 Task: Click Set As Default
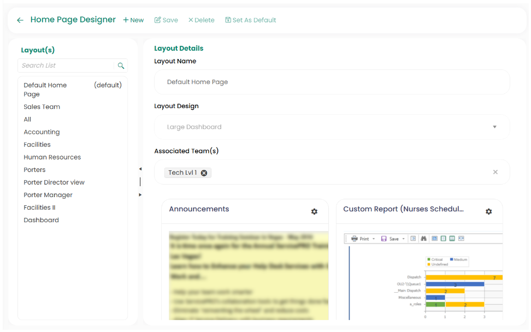(251, 20)
